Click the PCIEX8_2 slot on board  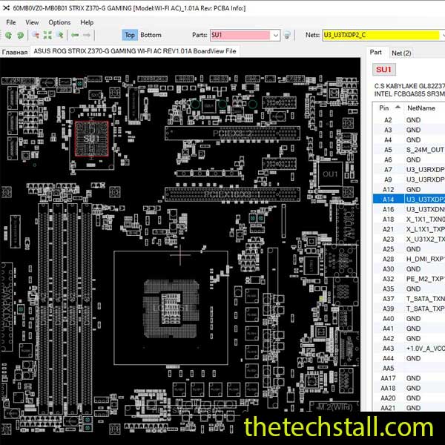[232, 133]
